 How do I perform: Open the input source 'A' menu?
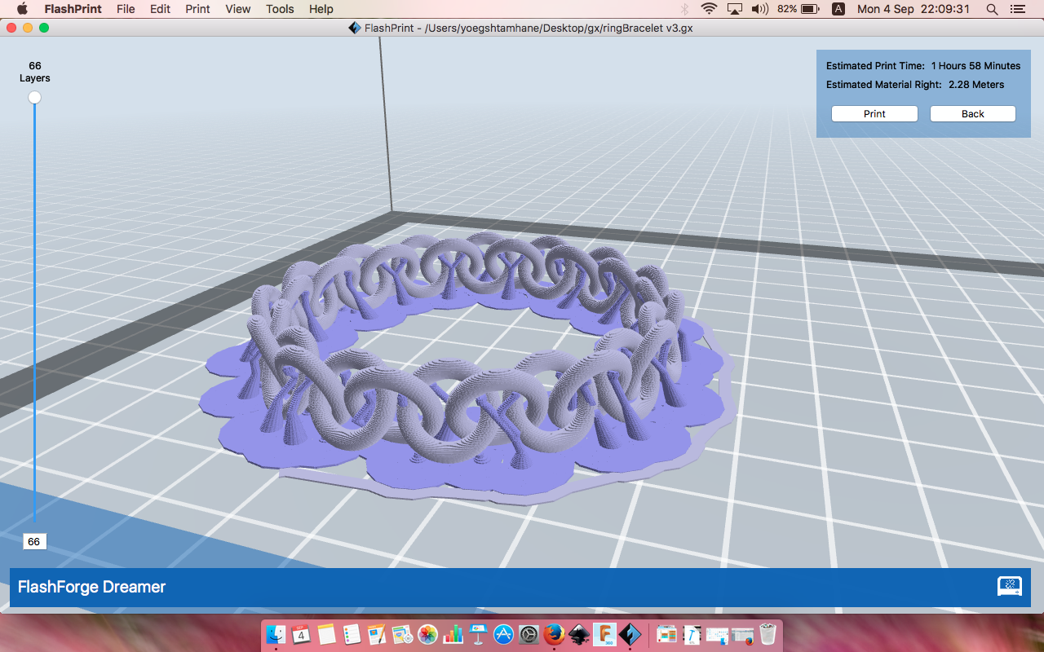[838, 9]
